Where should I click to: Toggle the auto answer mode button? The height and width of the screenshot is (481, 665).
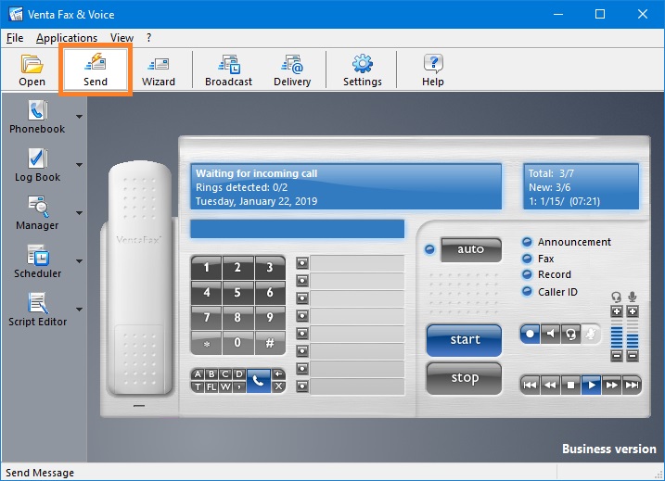471,249
